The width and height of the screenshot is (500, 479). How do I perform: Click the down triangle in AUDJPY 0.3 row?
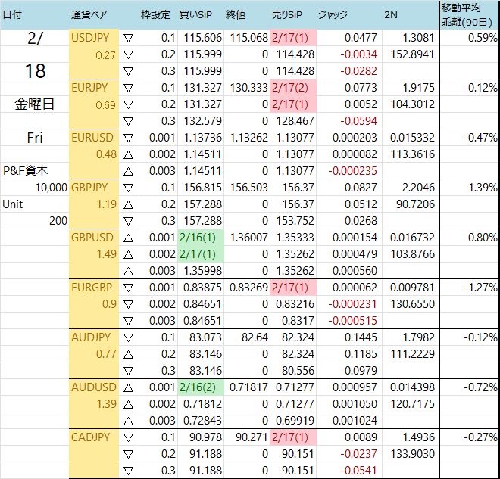click(x=128, y=371)
